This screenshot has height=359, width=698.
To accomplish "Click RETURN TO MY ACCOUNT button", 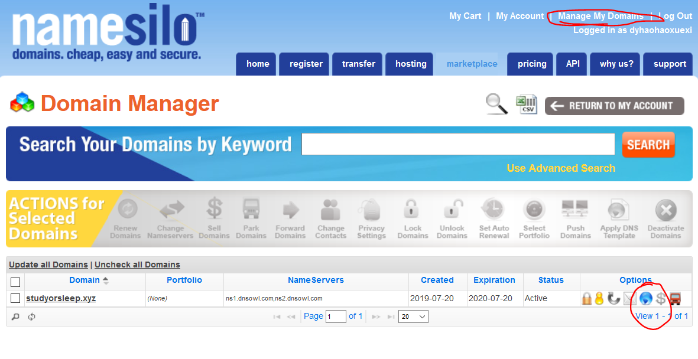I will (x=615, y=106).
